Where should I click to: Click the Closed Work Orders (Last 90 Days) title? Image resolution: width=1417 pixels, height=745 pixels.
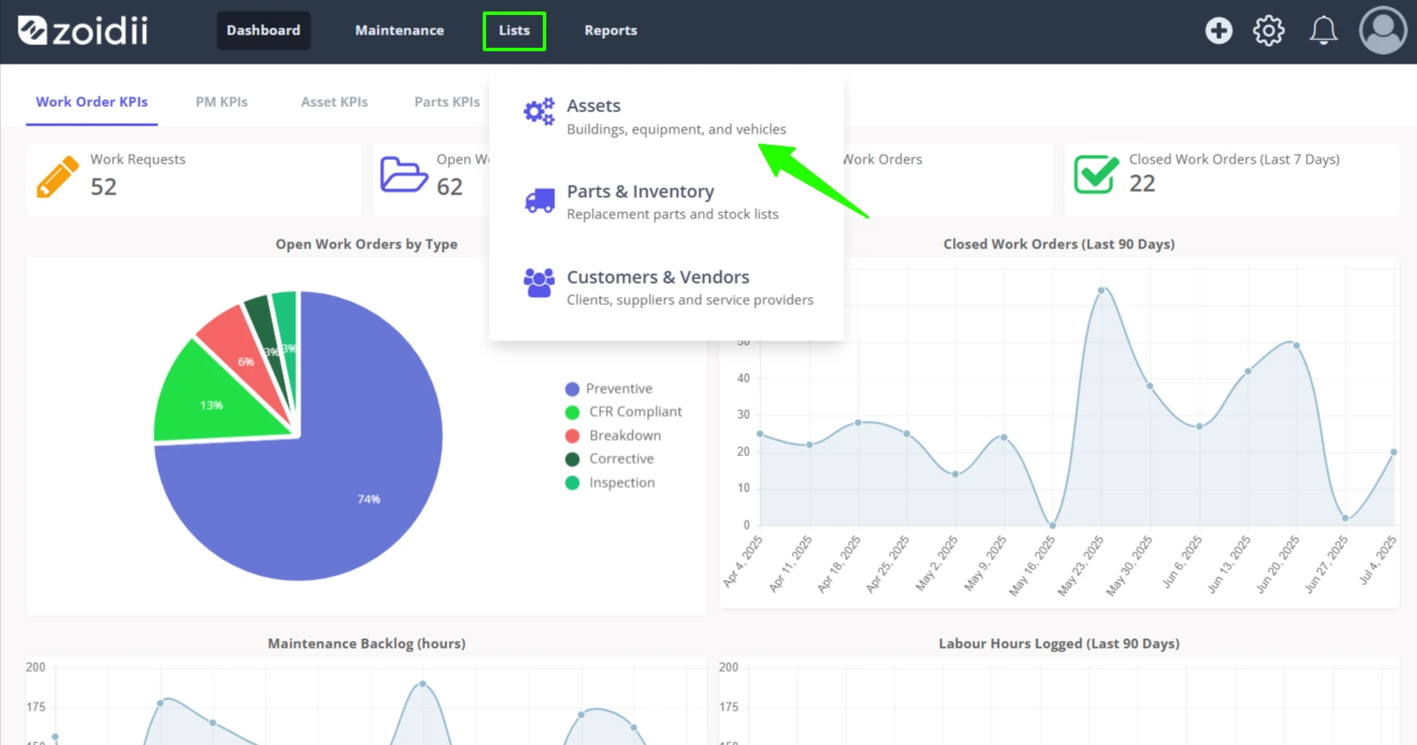pyautogui.click(x=1059, y=244)
